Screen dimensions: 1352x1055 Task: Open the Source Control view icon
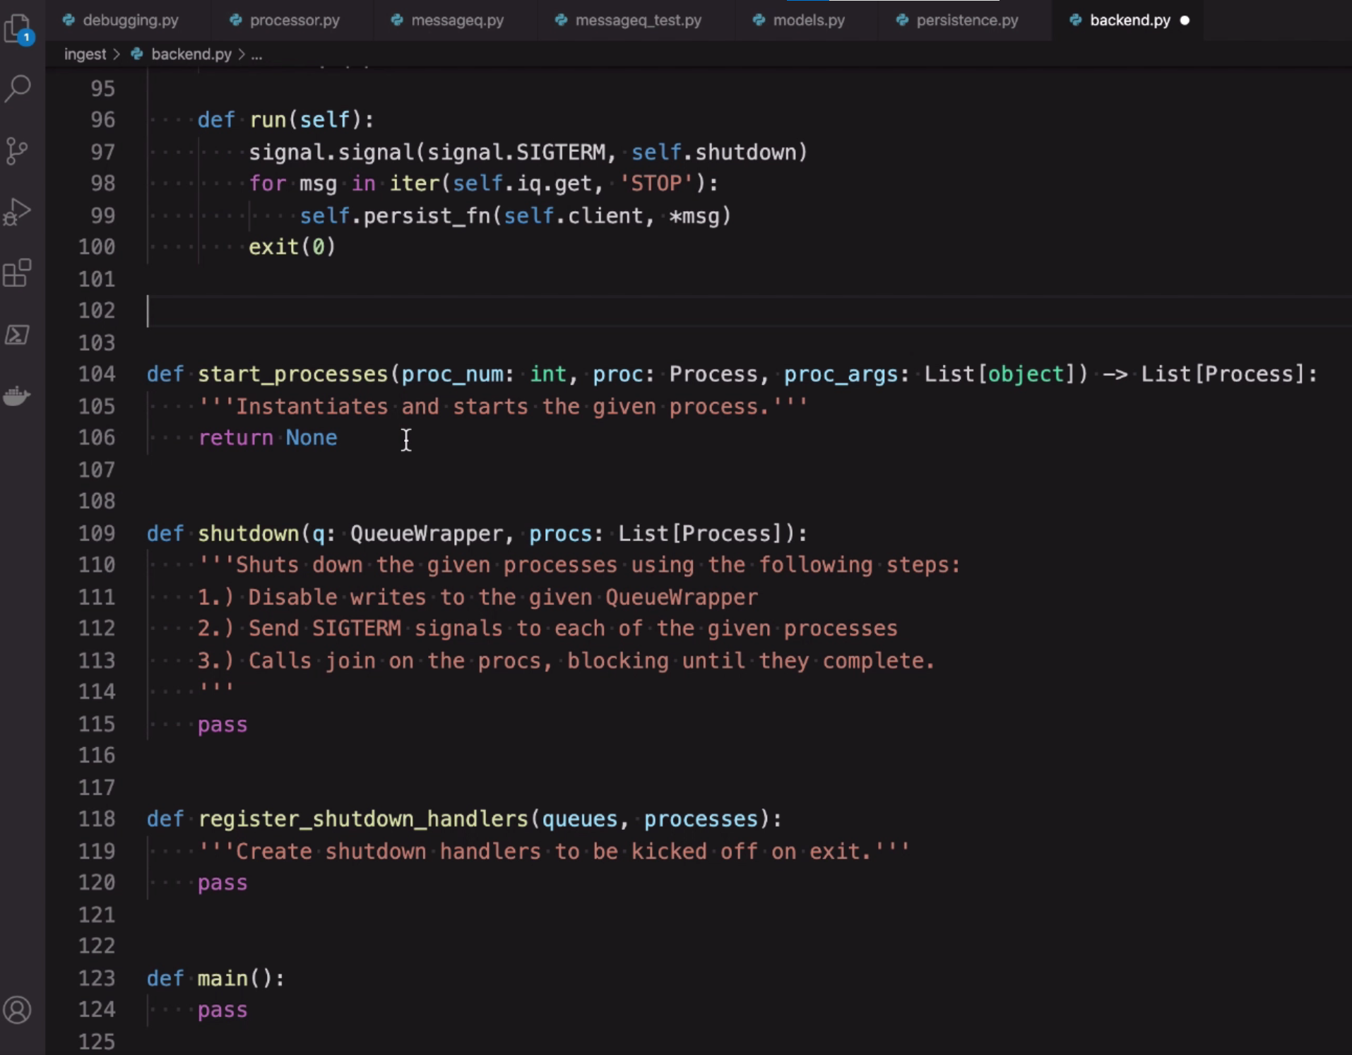pos(17,150)
